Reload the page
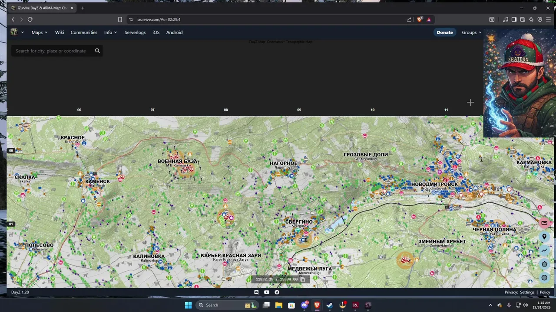The height and width of the screenshot is (312, 556). click(x=30, y=19)
